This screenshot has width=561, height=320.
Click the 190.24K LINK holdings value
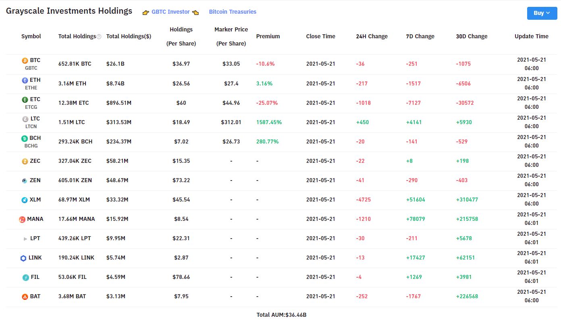pyautogui.click(x=77, y=258)
